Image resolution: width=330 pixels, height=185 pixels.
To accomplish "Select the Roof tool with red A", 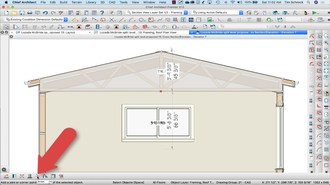I will (x=135, y=27).
